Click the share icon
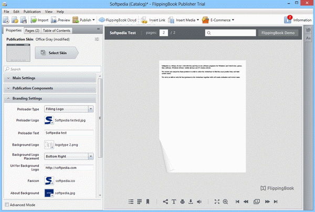315x212 pixels. point(165,201)
